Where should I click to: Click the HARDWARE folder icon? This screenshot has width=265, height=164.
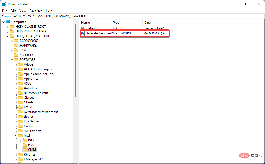(x=16, y=46)
